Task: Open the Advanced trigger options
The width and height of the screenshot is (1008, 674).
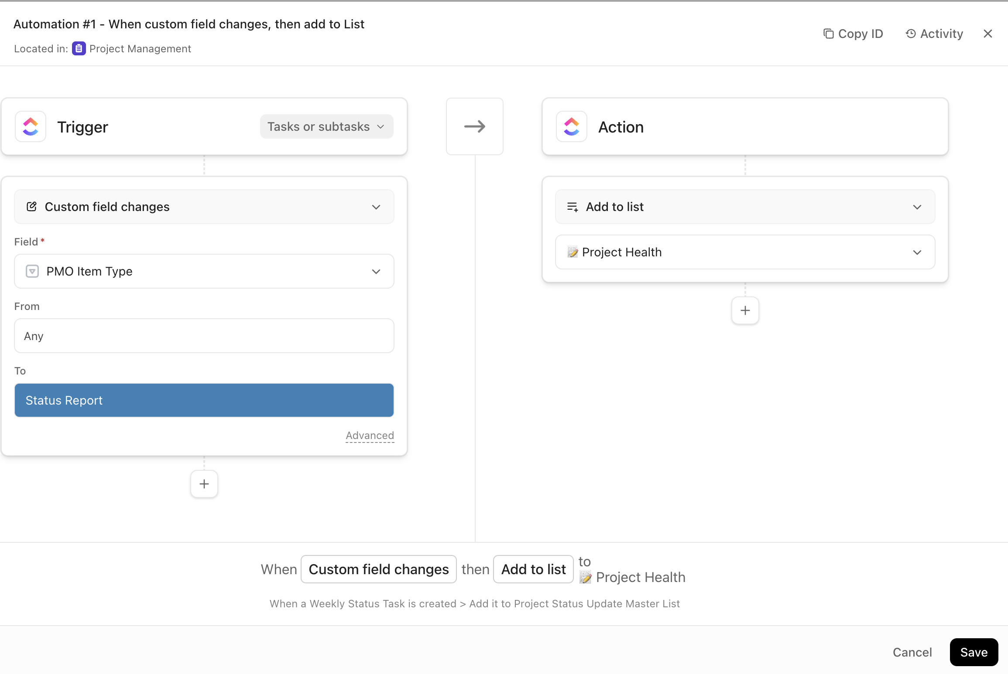Action: (x=369, y=436)
